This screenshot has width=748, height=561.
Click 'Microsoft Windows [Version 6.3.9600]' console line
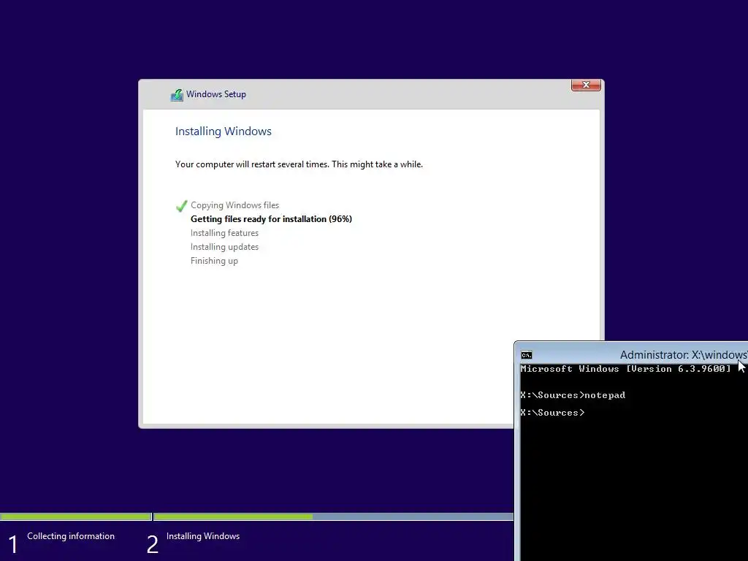(625, 369)
